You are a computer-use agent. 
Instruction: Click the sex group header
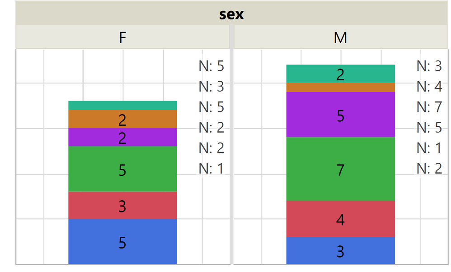click(x=231, y=14)
